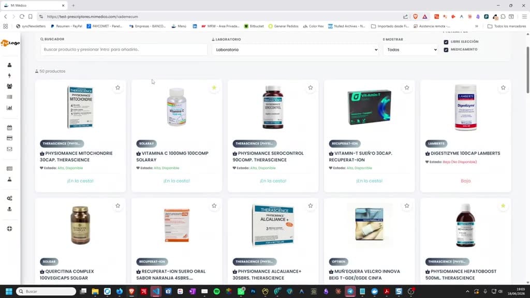Viewport: 530px width, 298px height.
Task: Open the Mostrar 'Todos' dropdown
Action: (x=411, y=50)
